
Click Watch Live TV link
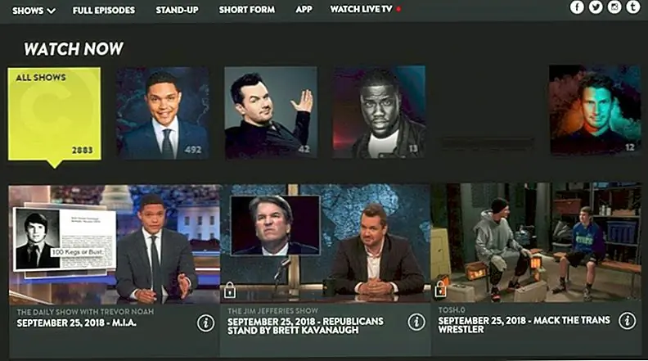tap(361, 9)
